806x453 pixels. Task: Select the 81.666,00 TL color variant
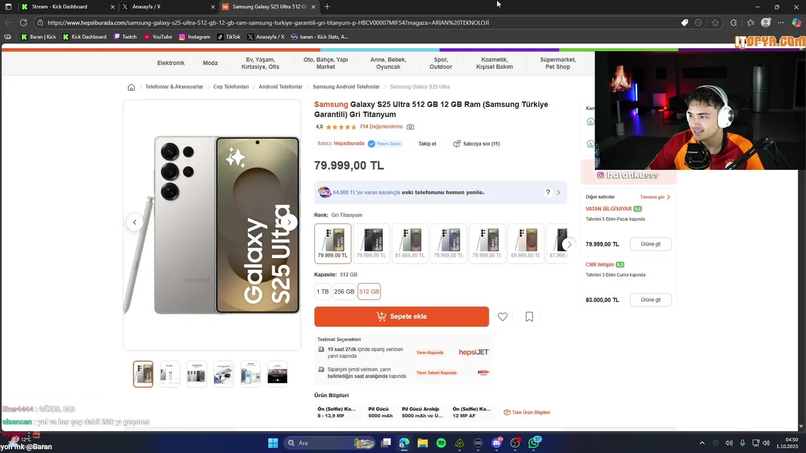click(x=410, y=243)
